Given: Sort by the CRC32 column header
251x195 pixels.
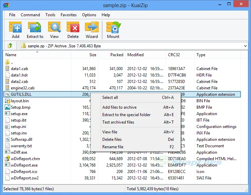Looking at the screenshot, I should 180,55.
